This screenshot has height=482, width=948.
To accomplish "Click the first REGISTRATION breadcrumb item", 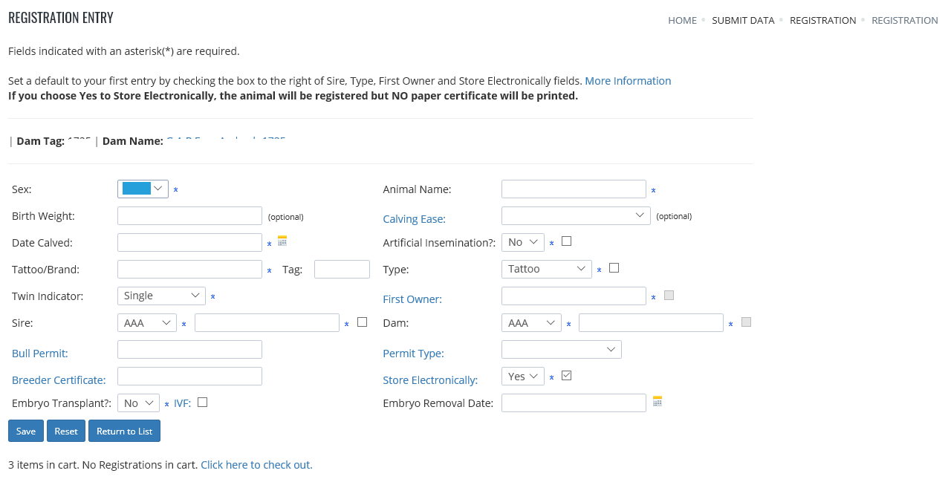I will point(822,21).
